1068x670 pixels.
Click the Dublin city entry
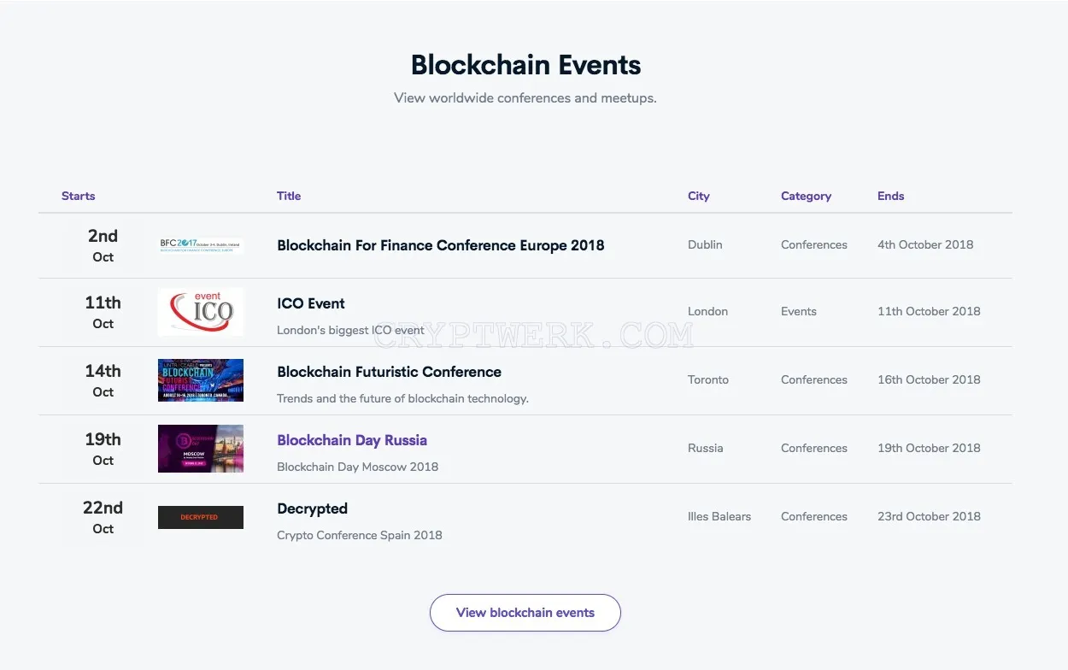[x=705, y=244]
